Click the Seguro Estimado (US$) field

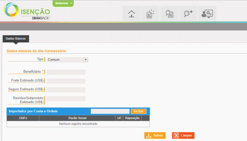66,90
